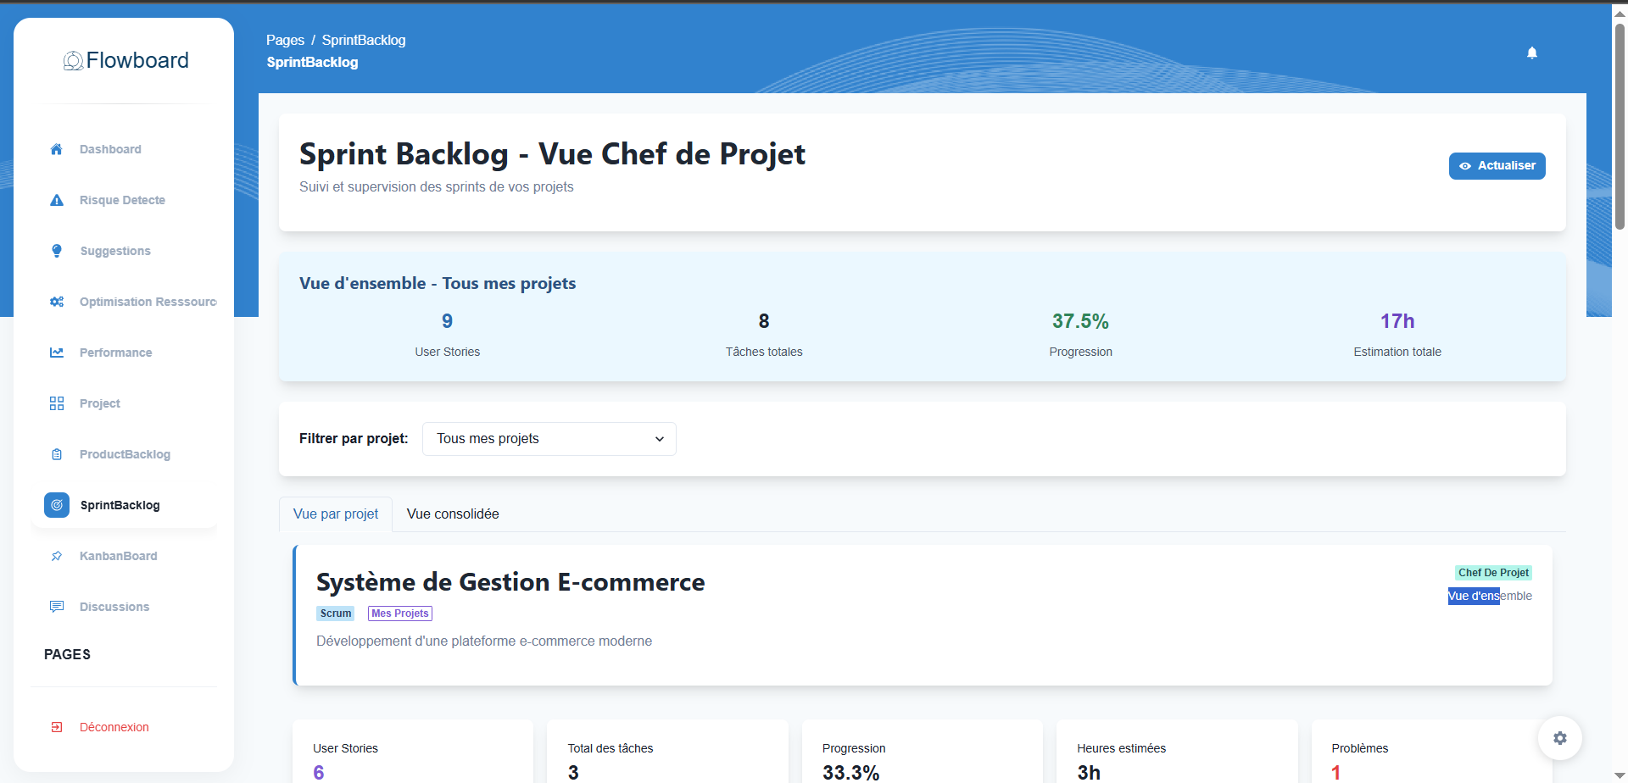The height and width of the screenshot is (783, 1628).
Task: Click the Heures estimées stat card
Action: 1177,752
